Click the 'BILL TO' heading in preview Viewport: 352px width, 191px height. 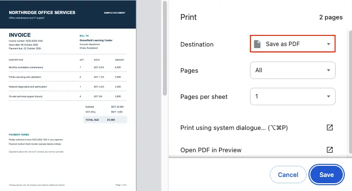(84, 36)
